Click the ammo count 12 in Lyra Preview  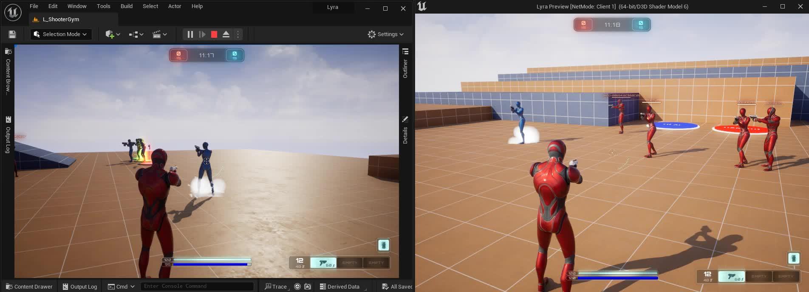[x=707, y=274]
